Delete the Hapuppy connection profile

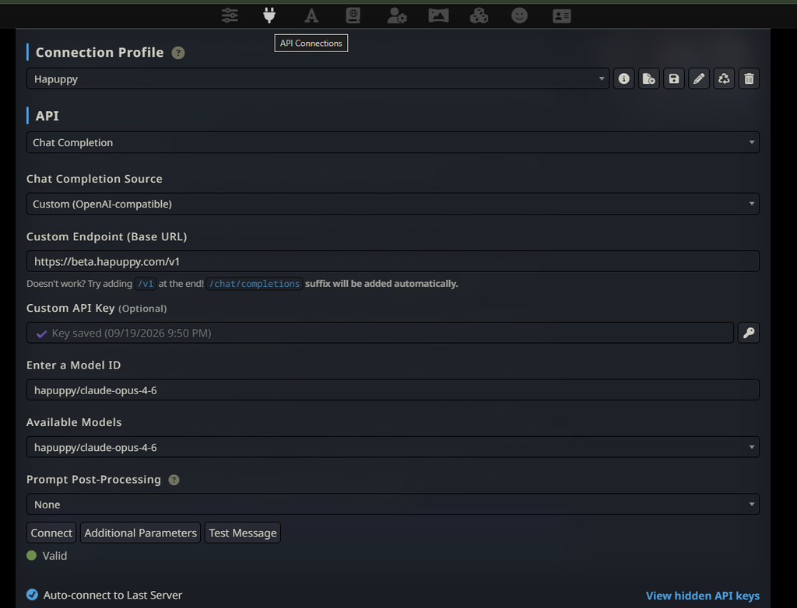pos(749,79)
